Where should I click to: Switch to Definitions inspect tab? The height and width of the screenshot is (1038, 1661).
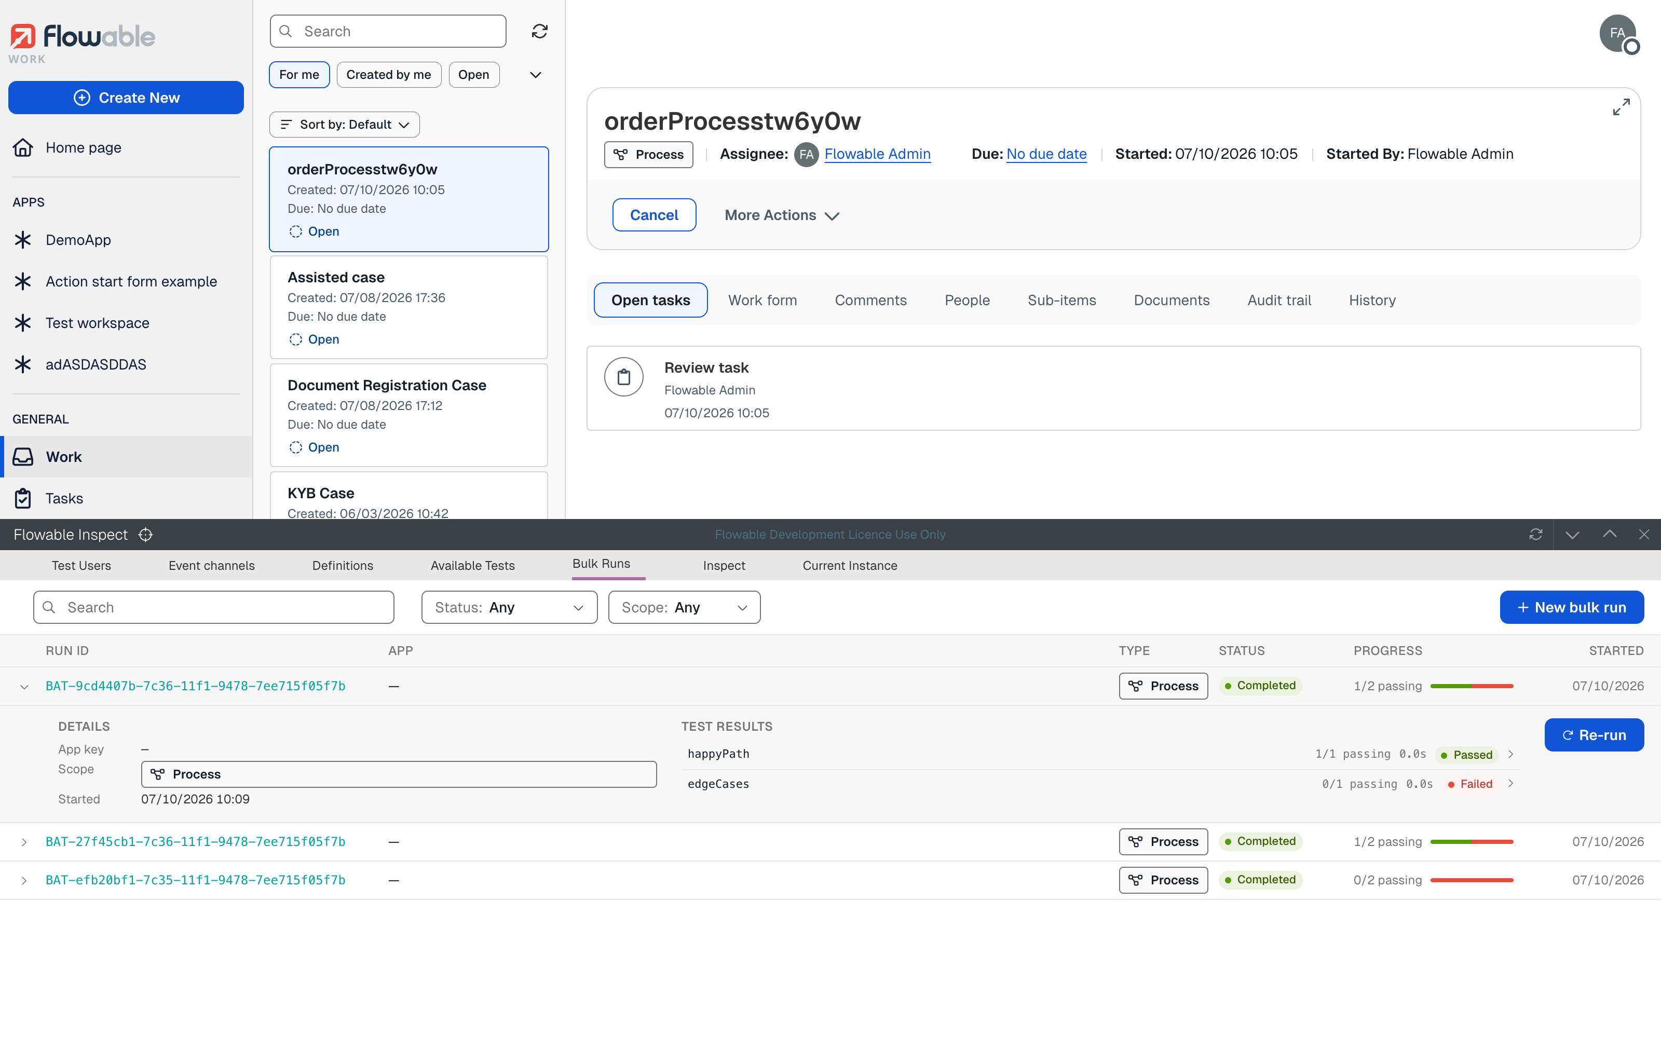[x=343, y=566]
